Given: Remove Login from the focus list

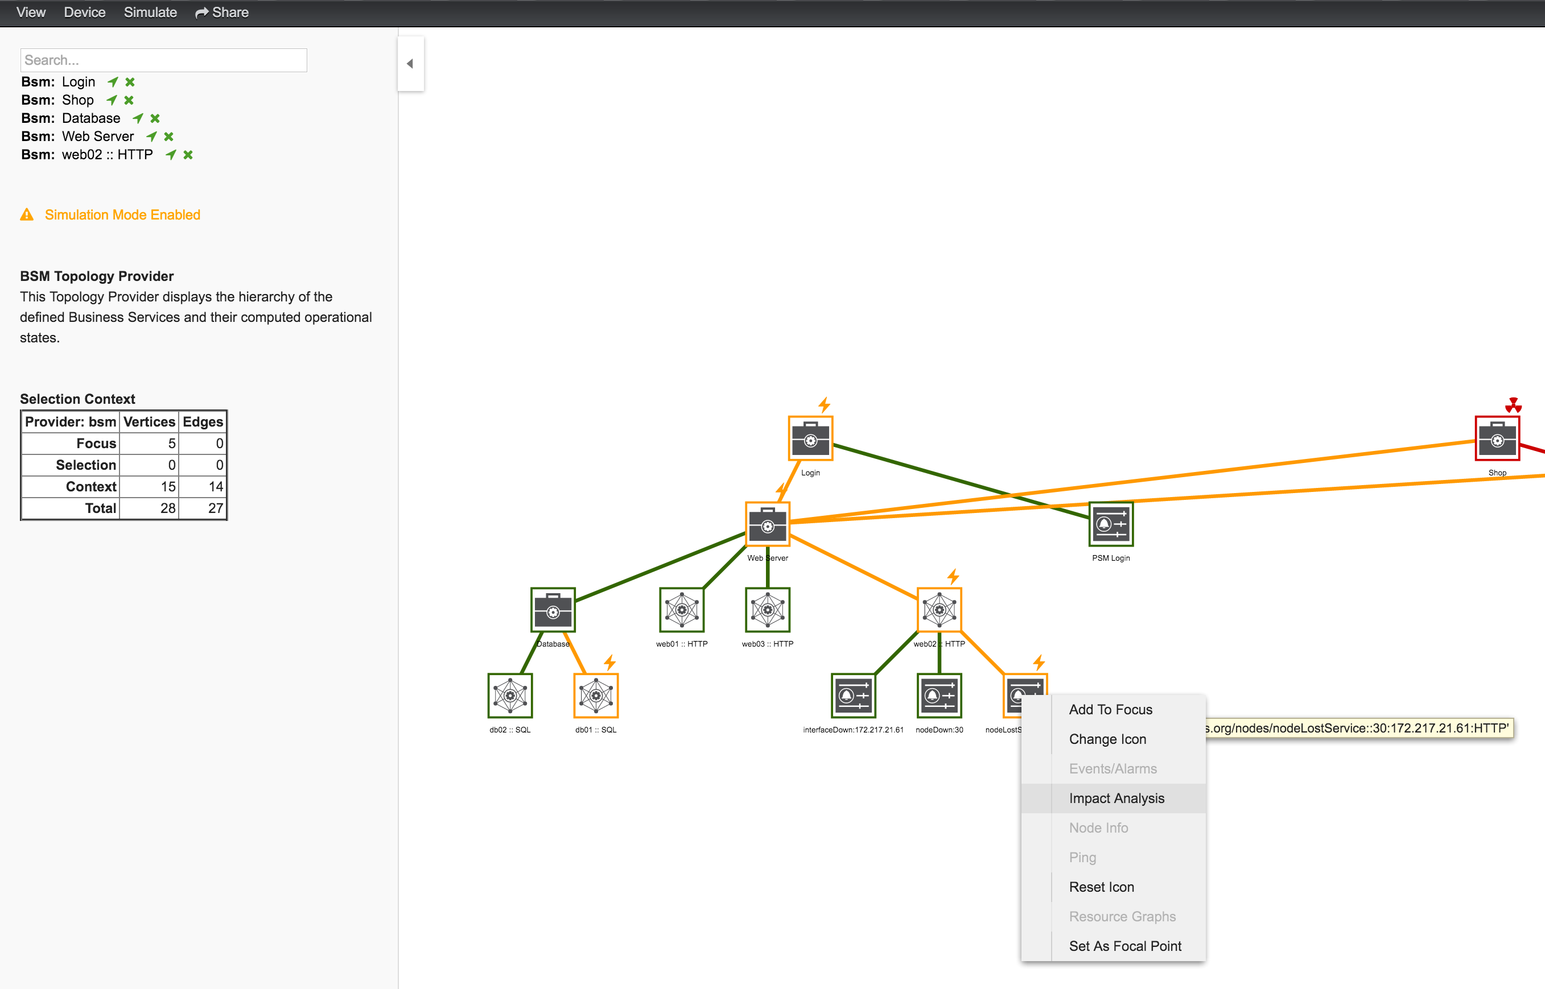Looking at the screenshot, I should (130, 81).
